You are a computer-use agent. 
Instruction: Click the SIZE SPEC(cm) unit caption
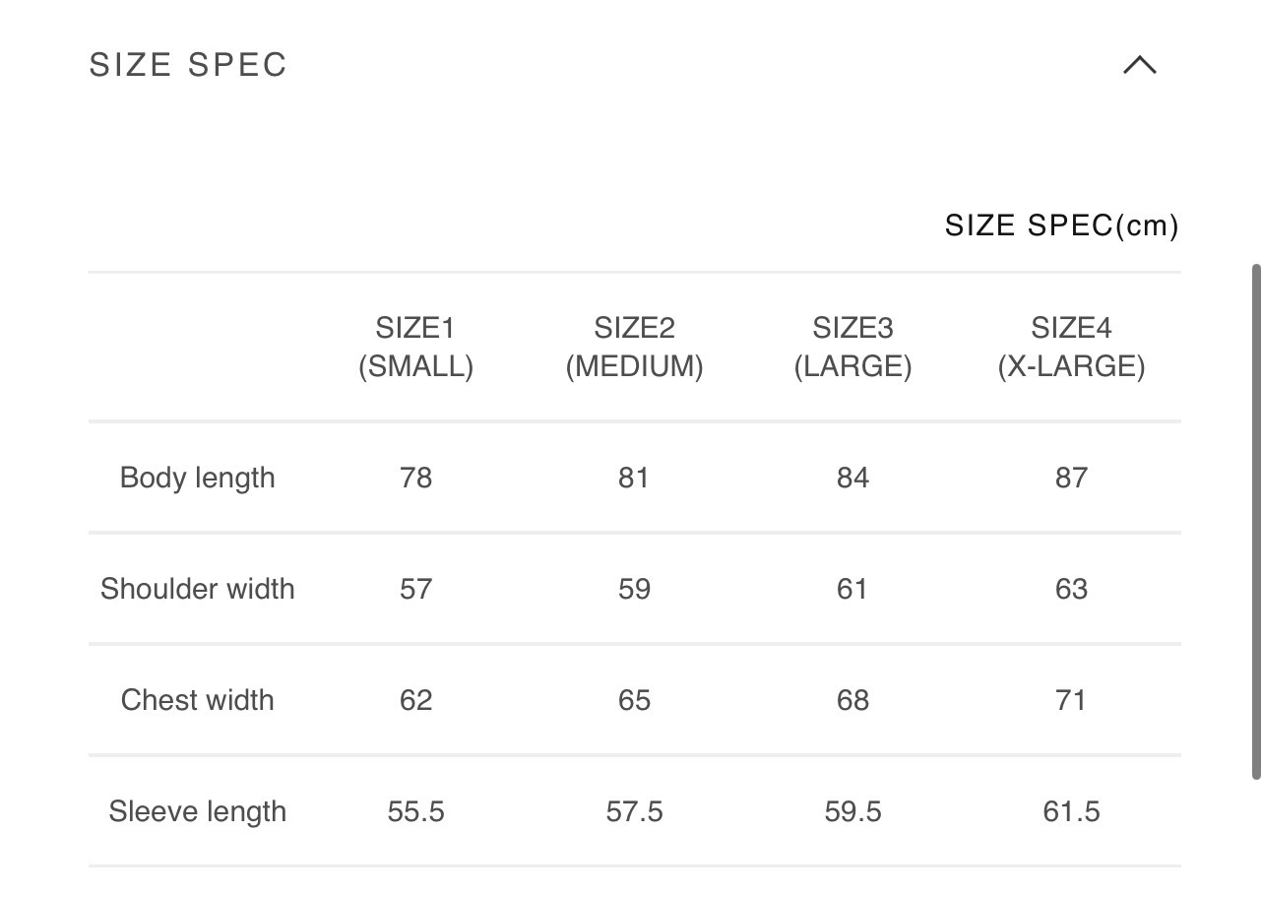[x=1061, y=225]
